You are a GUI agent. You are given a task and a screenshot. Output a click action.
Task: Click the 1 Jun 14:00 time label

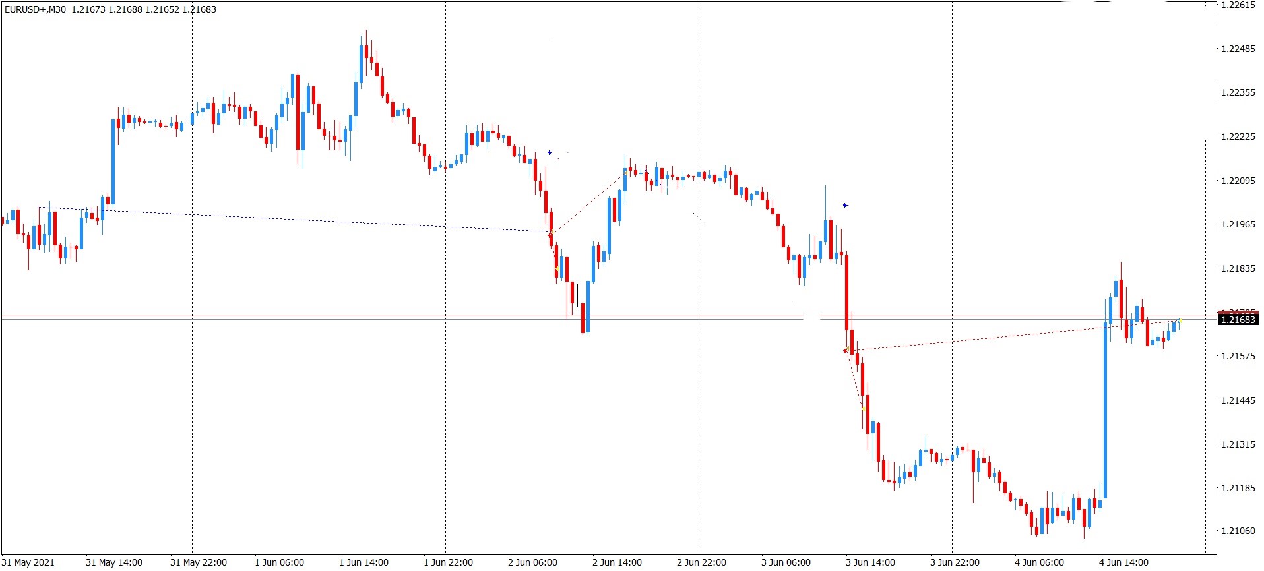[x=364, y=562]
